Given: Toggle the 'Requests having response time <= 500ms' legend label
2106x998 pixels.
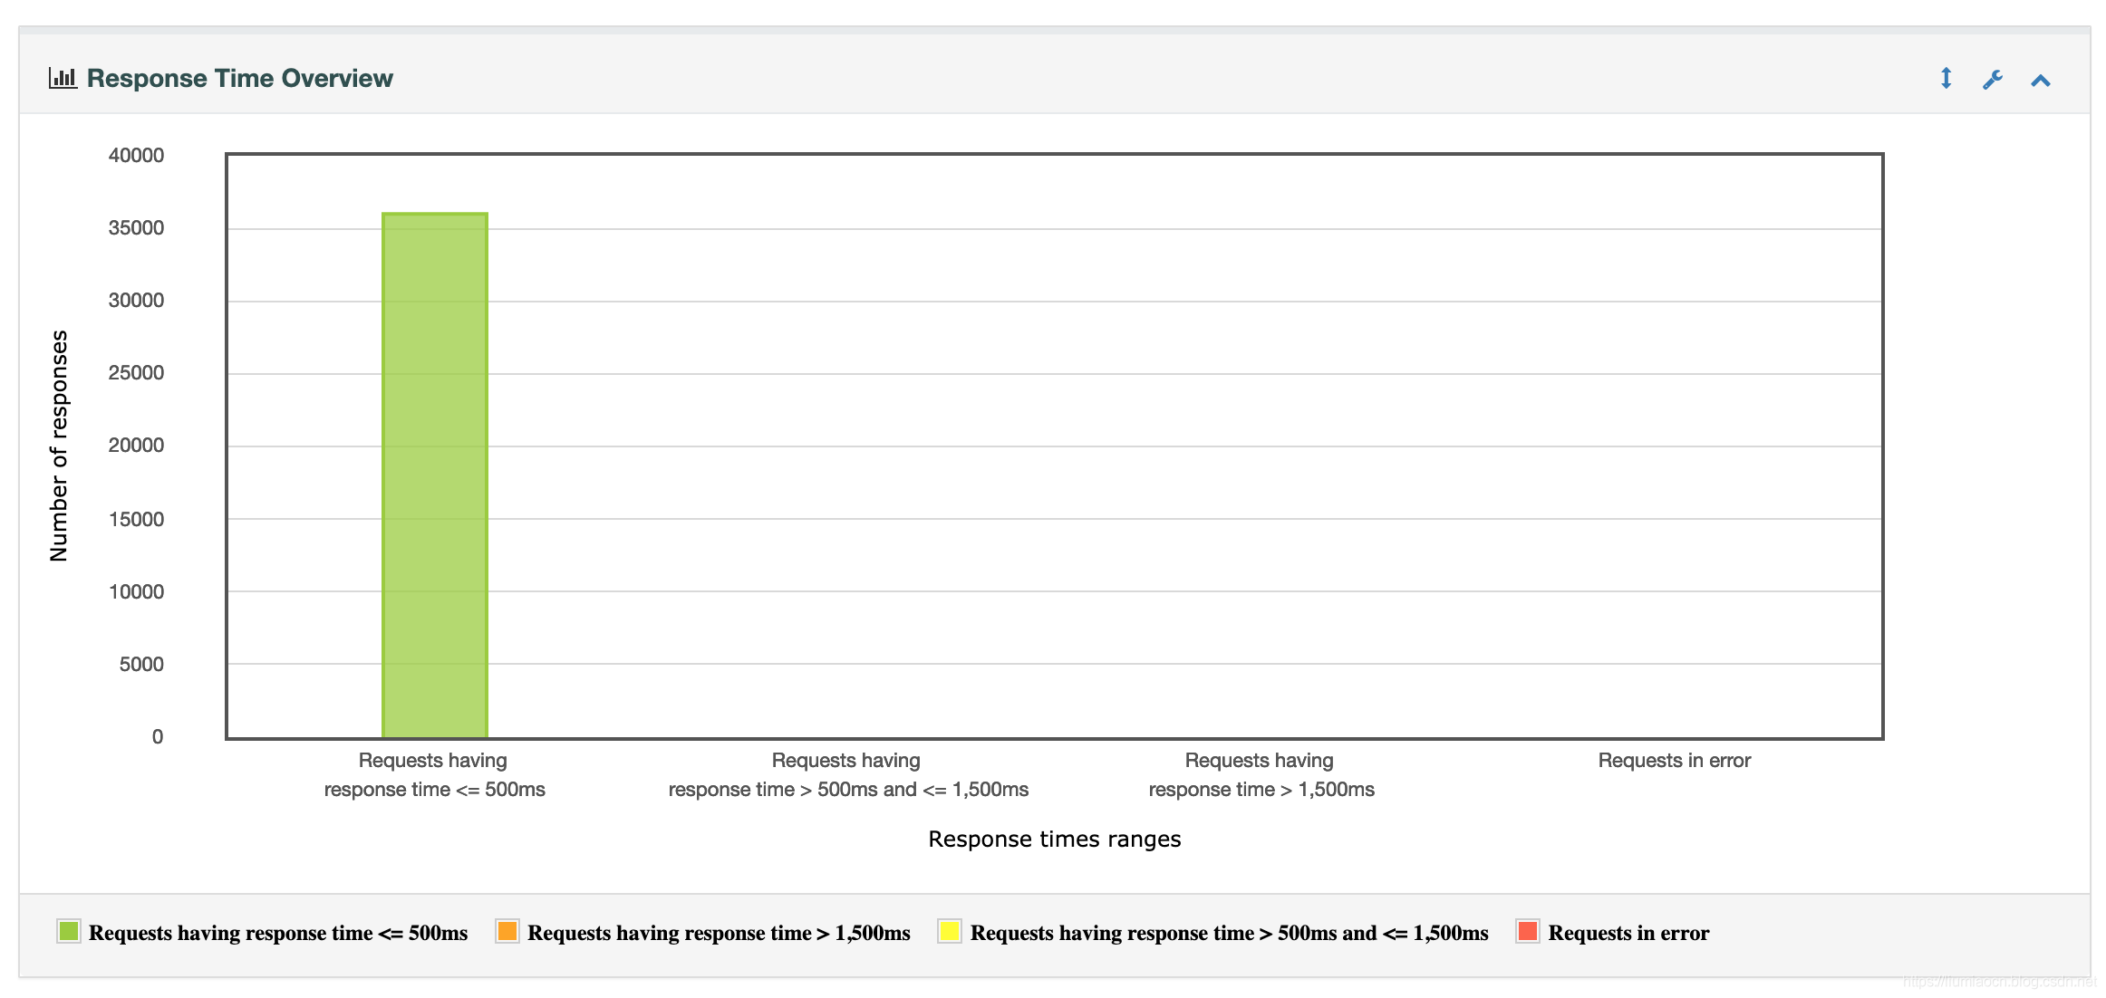Looking at the screenshot, I should (278, 933).
